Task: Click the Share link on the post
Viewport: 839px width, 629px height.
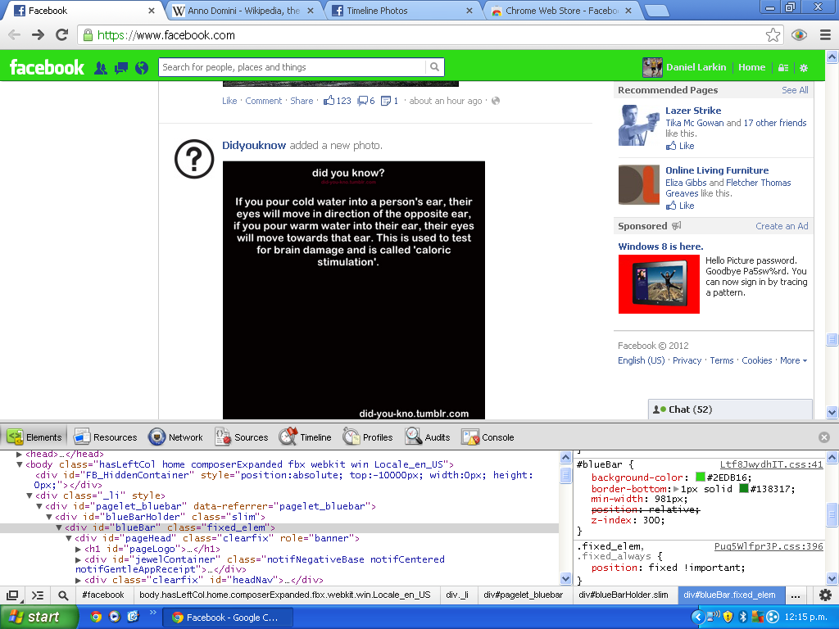Action: [x=302, y=101]
